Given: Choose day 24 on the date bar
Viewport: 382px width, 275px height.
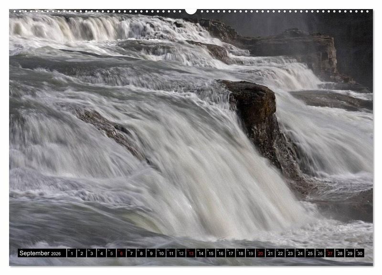Looking at the screenshot, I should point(300,253).
